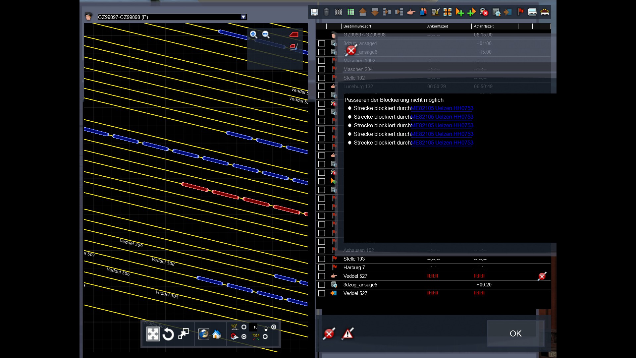The image size is (636, 358).
Task: Tick the checkbox for Lüneburg 132
Action: tap(321, 87)
